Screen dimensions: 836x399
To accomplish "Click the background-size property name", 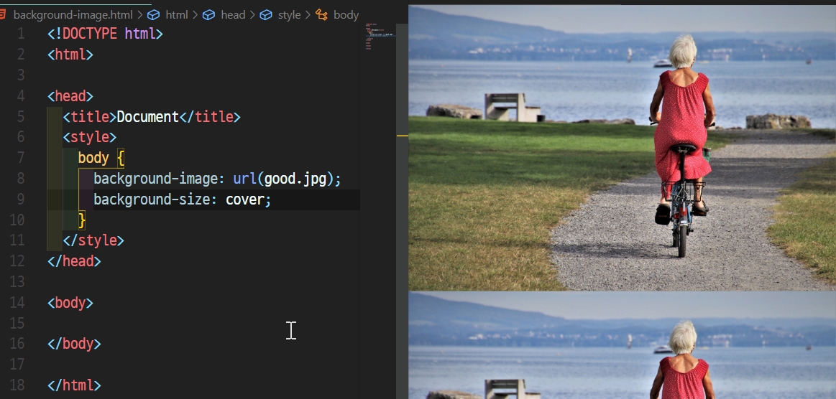I will (152, 199).
